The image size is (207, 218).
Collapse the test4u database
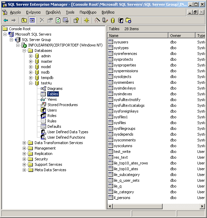[31, 83]
